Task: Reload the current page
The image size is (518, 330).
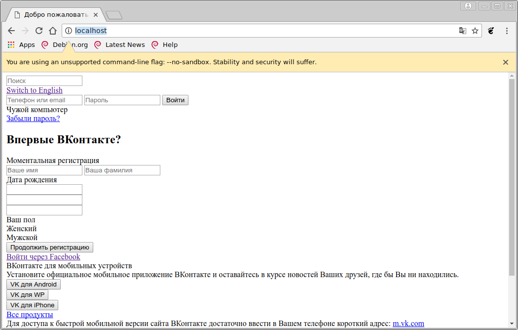Action: click(x=39, y=31)
